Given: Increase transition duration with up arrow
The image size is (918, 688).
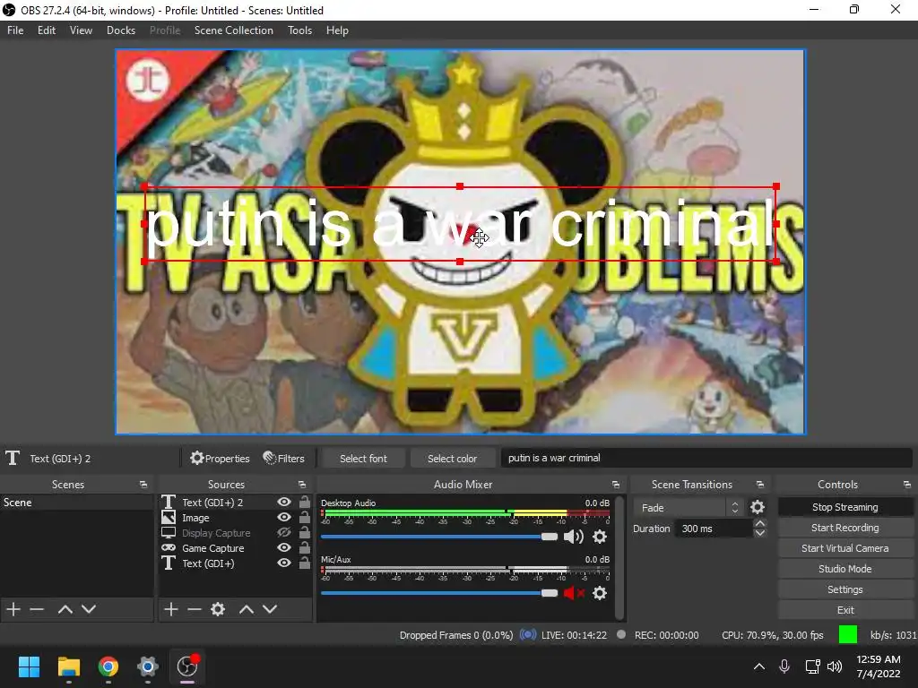Looking at the screenshot, I should pyautogui.click(x=760, y=523).
